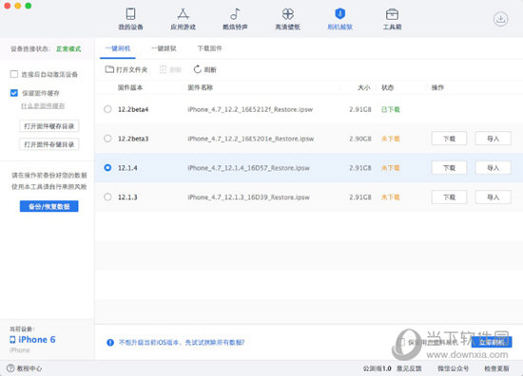This screenshot has height=376, width=523.
Task: Enable 连接后自动激活设备 checkbox
Action: click(x=14, y=74)
